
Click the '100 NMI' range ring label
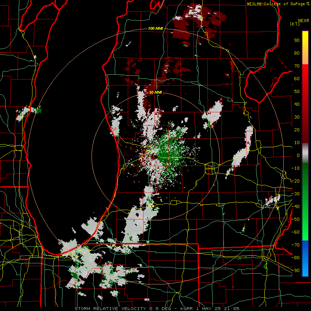(x=155, y=29)
